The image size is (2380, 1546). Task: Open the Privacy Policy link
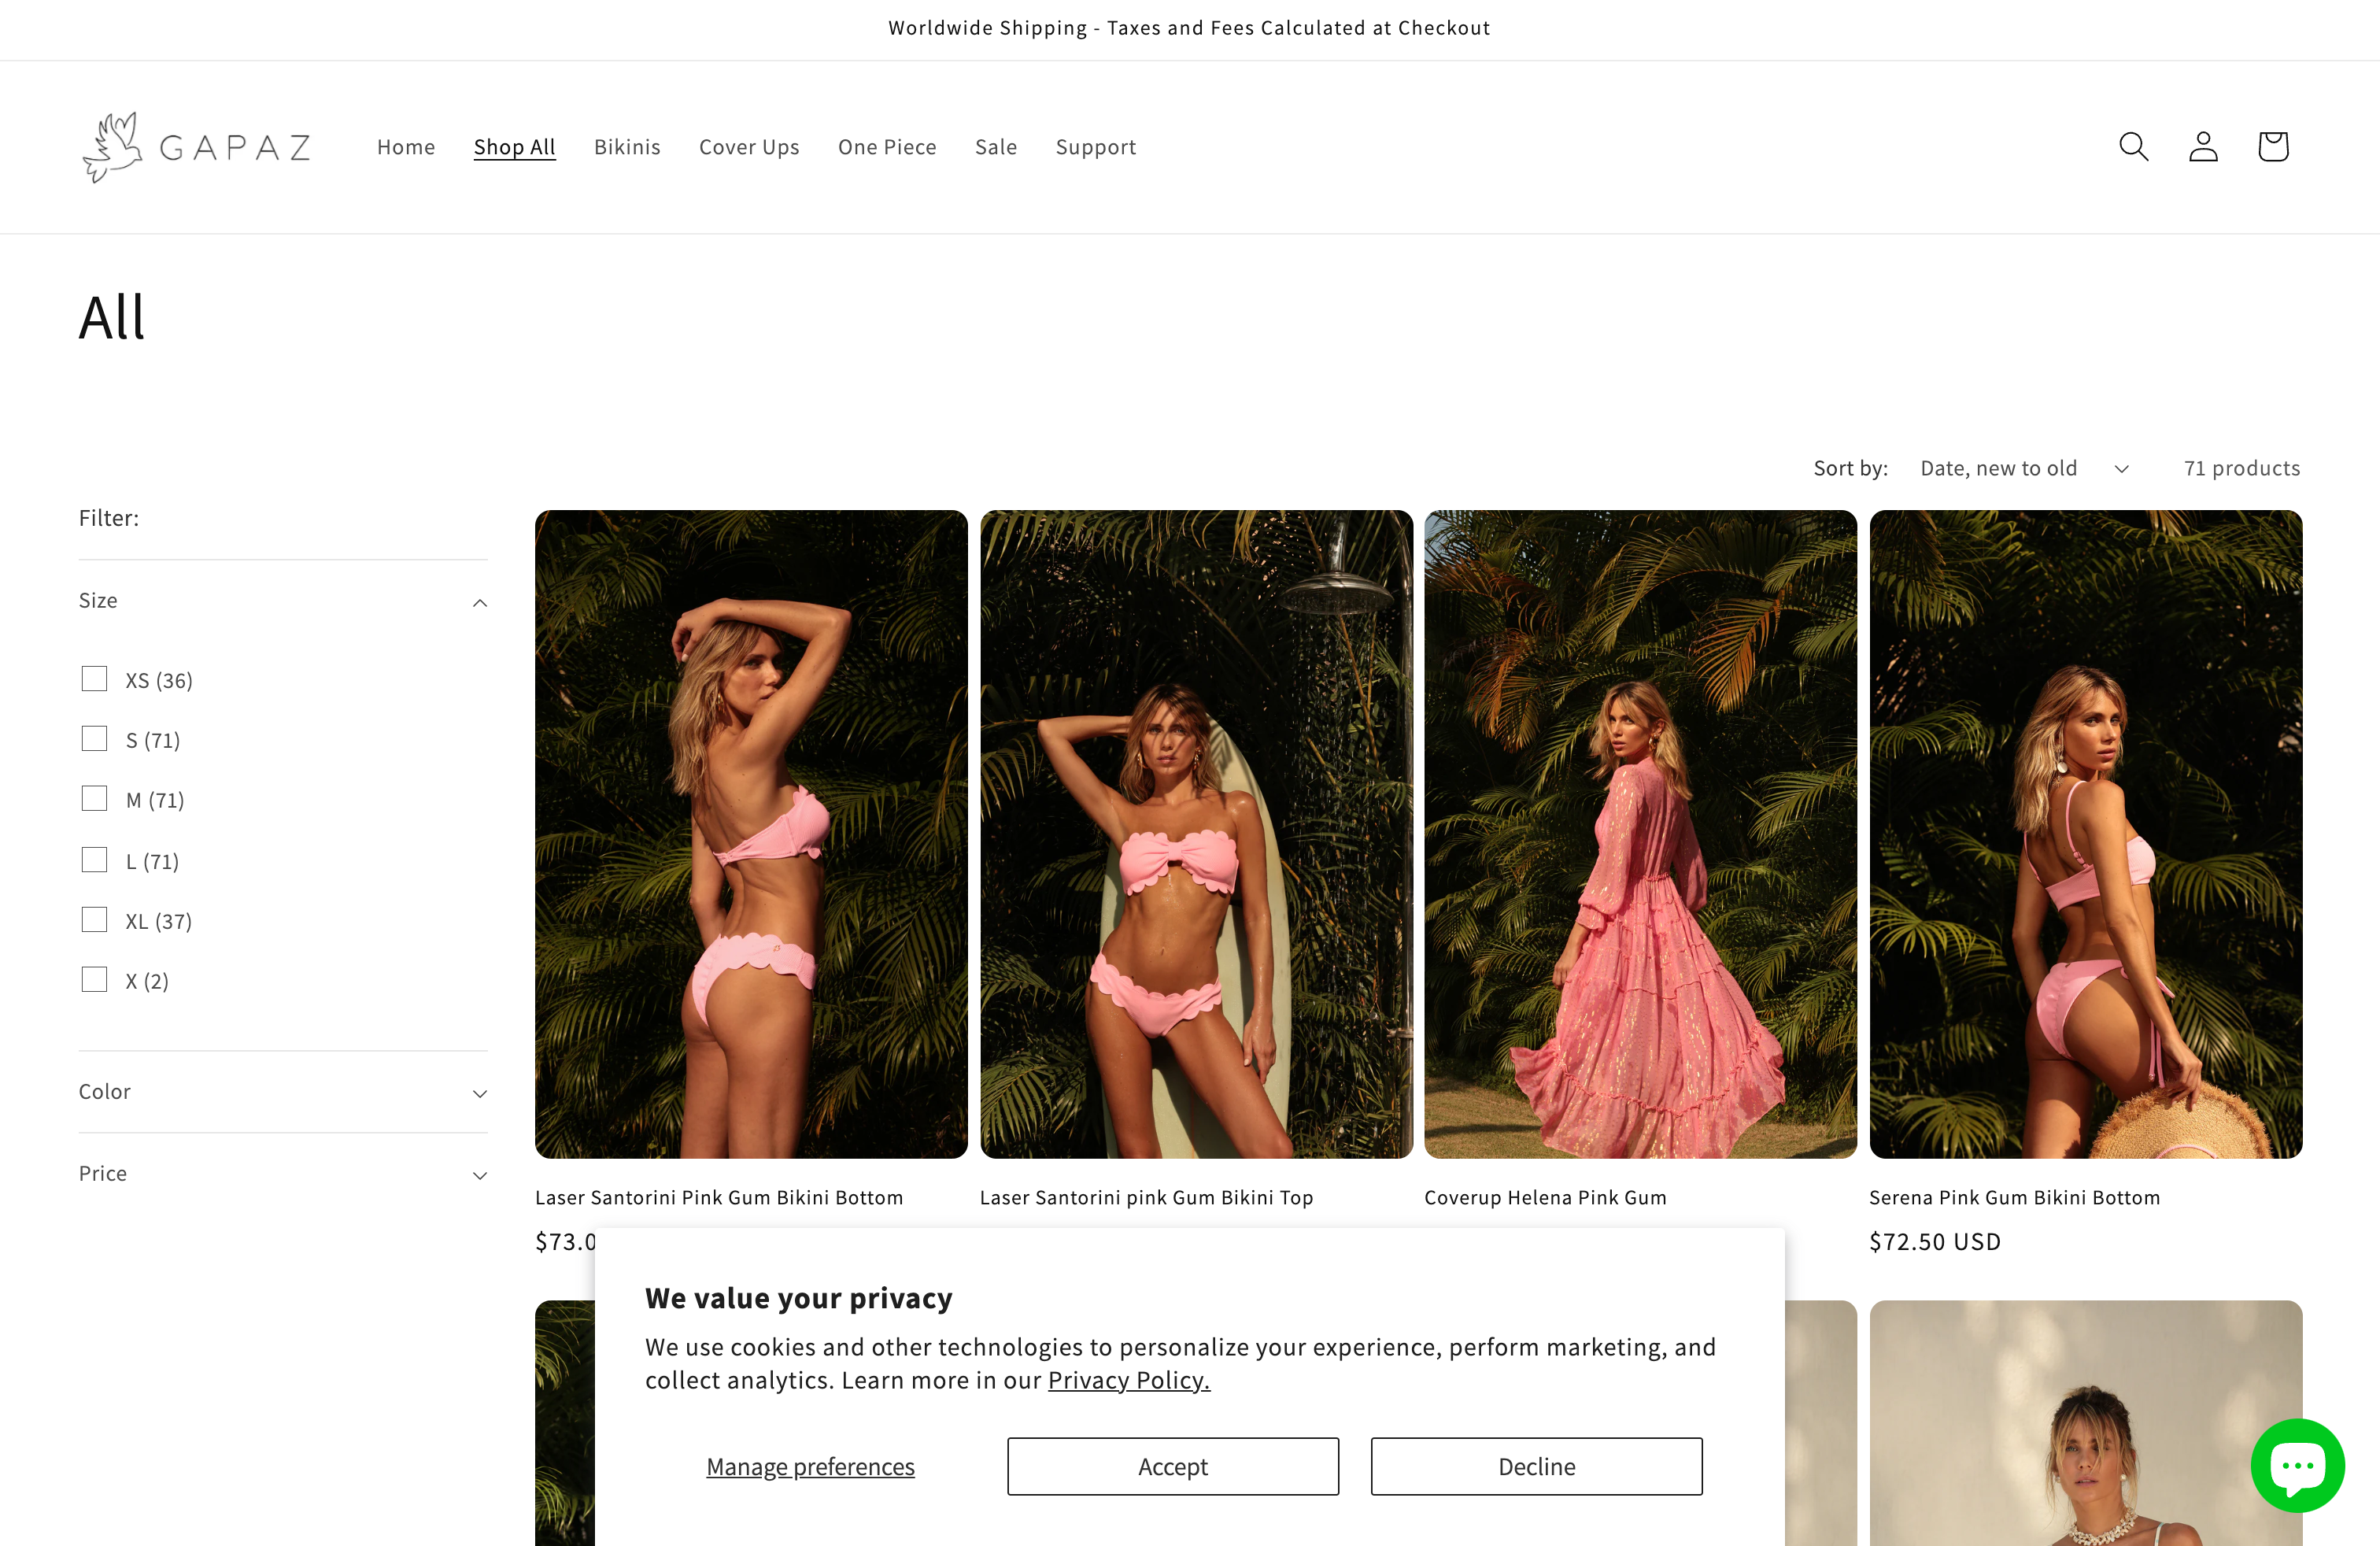pyautogui.click(x=1128, y=1380)
